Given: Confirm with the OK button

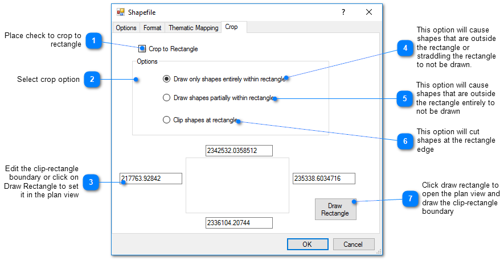Looking at the screenshot, I should 307,245.
